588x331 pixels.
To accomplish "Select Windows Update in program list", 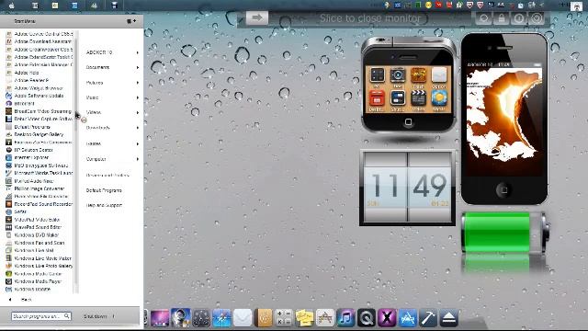I will [32, 290].
